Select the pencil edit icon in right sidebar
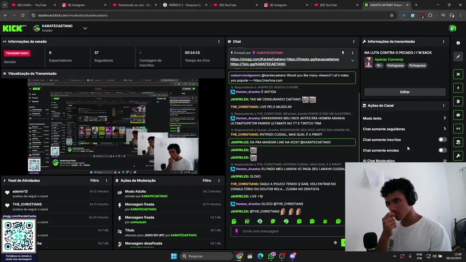466x262 pixels. [458, 57]
